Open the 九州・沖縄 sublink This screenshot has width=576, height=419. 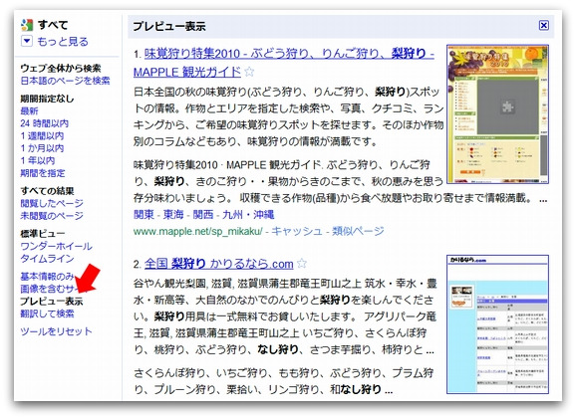tap(248, 214)
